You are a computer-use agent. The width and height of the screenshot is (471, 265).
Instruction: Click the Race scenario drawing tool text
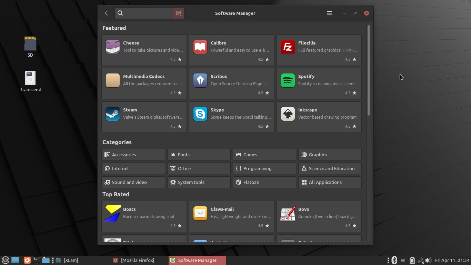tap(149, 216)
